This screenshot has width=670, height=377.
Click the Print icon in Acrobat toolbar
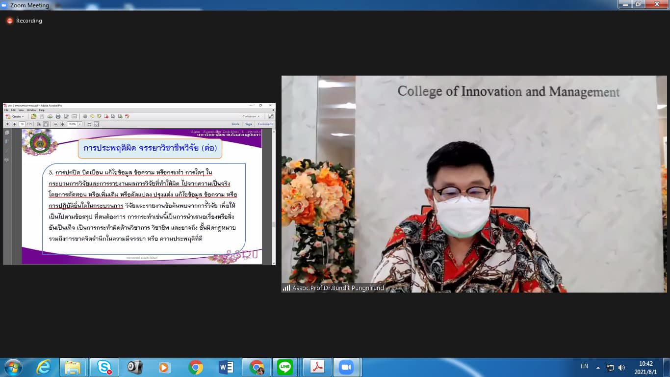58,116
